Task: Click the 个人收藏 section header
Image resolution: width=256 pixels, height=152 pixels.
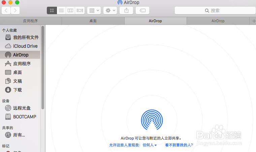Action: (x=9, y=30)
